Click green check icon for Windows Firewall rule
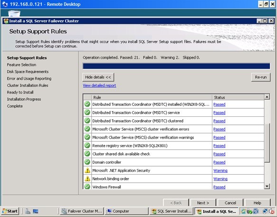This screenshot has width=277, height=217. (x=87, y=187)
